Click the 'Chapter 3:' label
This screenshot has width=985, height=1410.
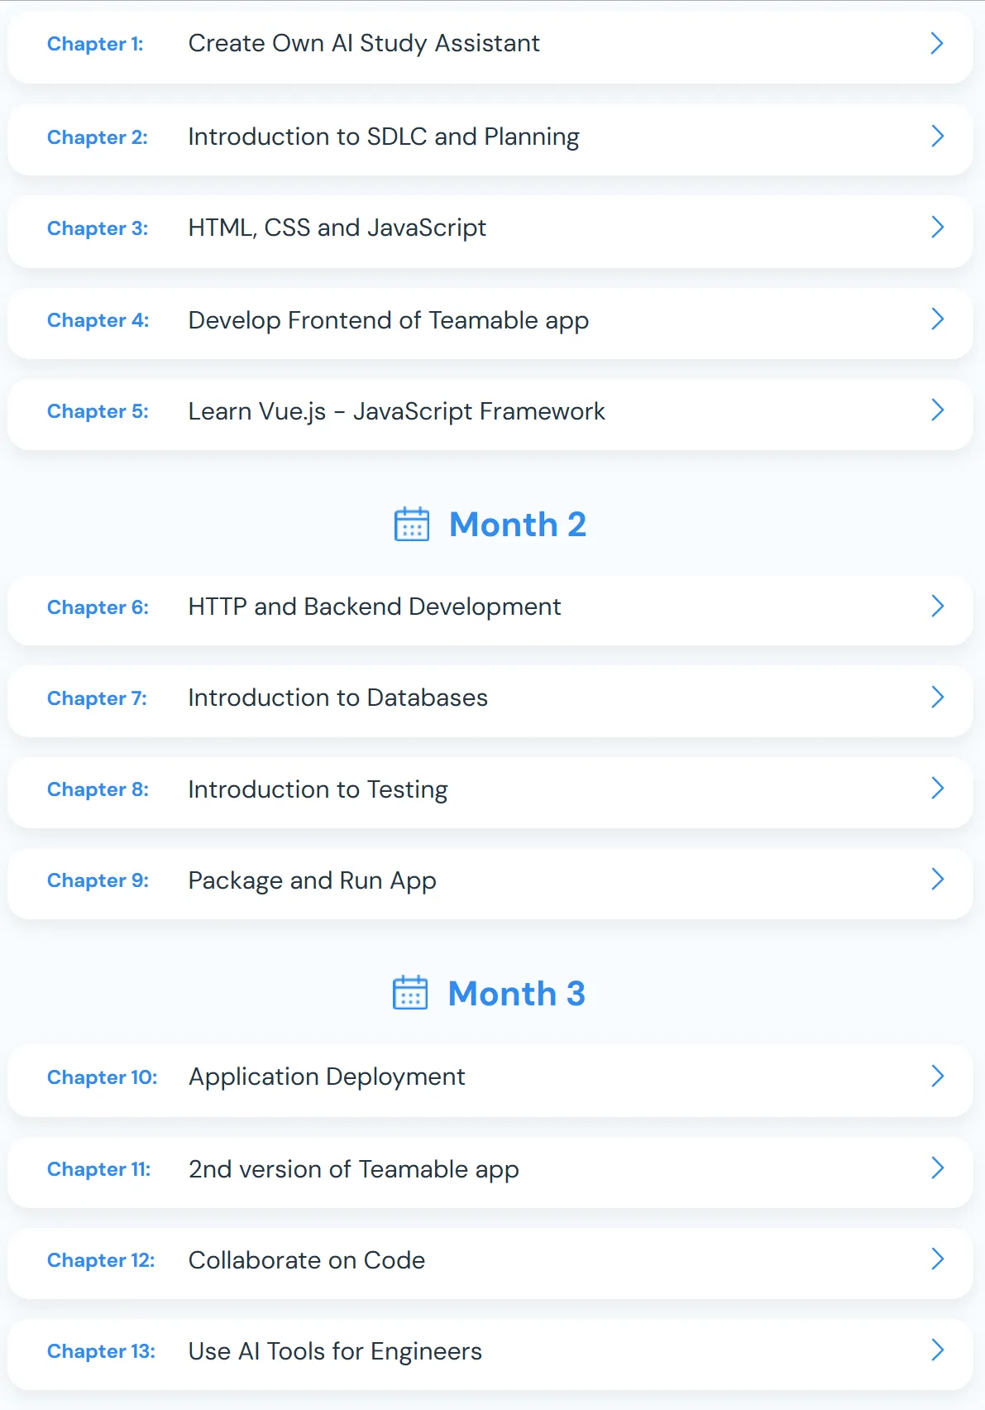[x=98, y=228]
